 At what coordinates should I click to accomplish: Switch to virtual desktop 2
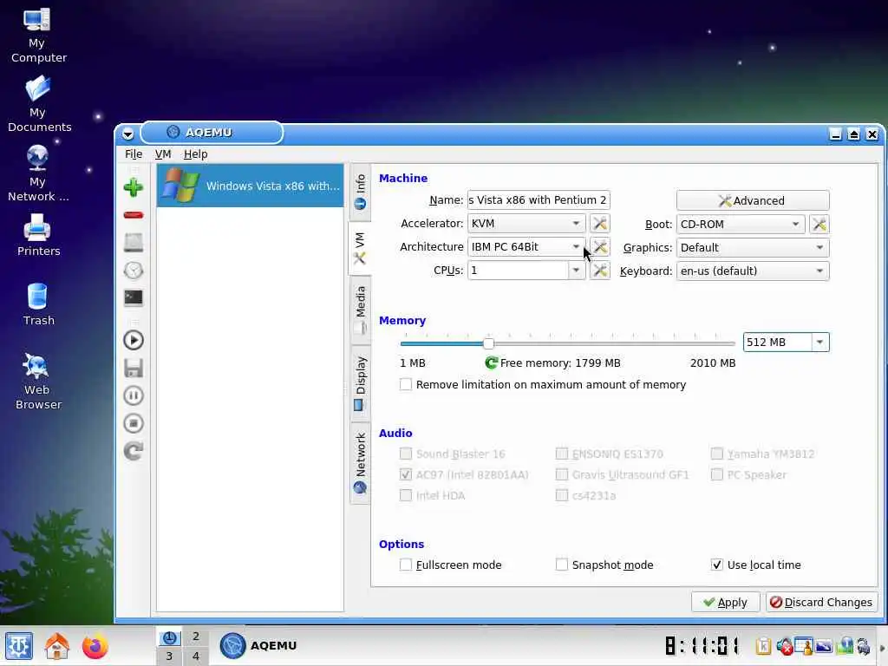click(195, 637)
